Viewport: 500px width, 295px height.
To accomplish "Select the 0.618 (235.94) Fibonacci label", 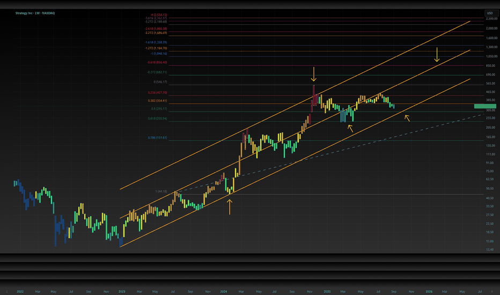I will (x=157, y=119).
